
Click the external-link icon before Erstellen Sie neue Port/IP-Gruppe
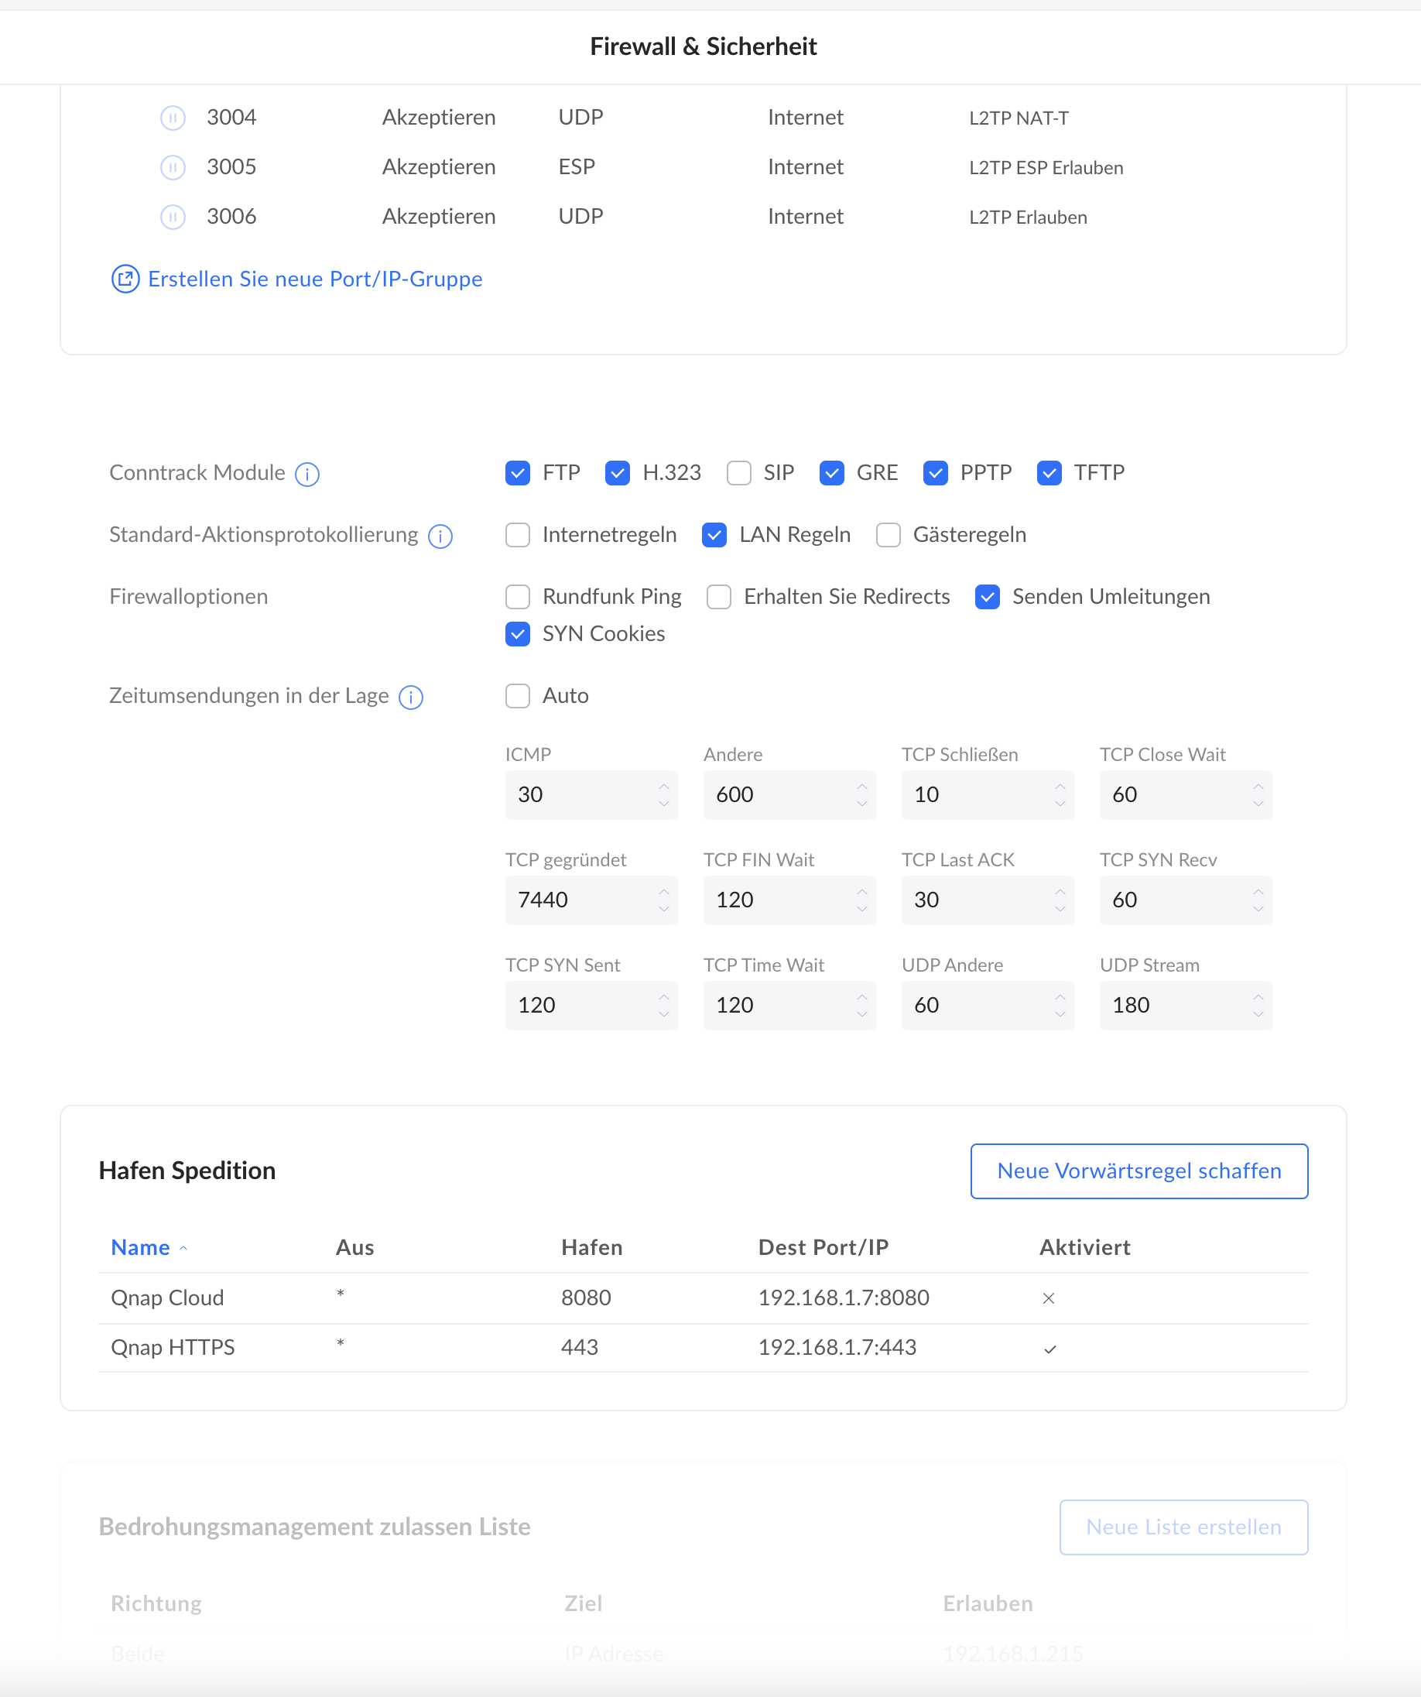(125, 279)
